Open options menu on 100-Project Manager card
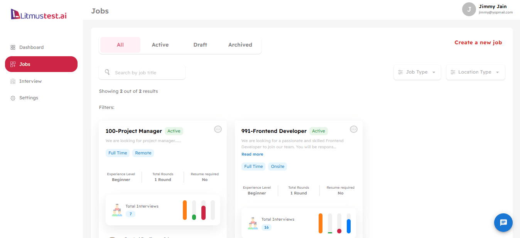Viewport: 520px width, 238px height. coord(218,129)
